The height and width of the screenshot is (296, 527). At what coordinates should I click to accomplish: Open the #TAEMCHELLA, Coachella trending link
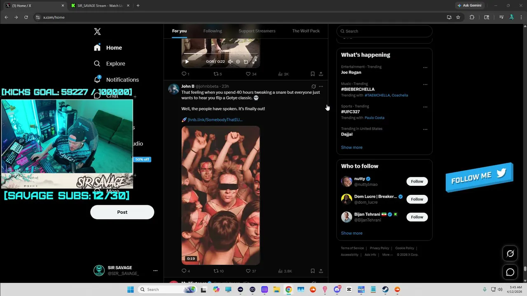(x=386, y=95)
